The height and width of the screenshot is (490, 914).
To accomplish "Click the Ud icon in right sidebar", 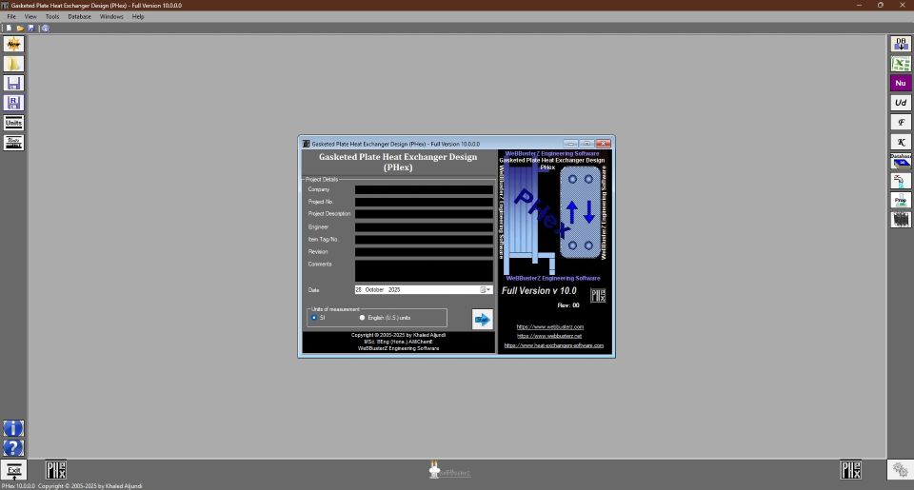I will (x=901, y=103).
